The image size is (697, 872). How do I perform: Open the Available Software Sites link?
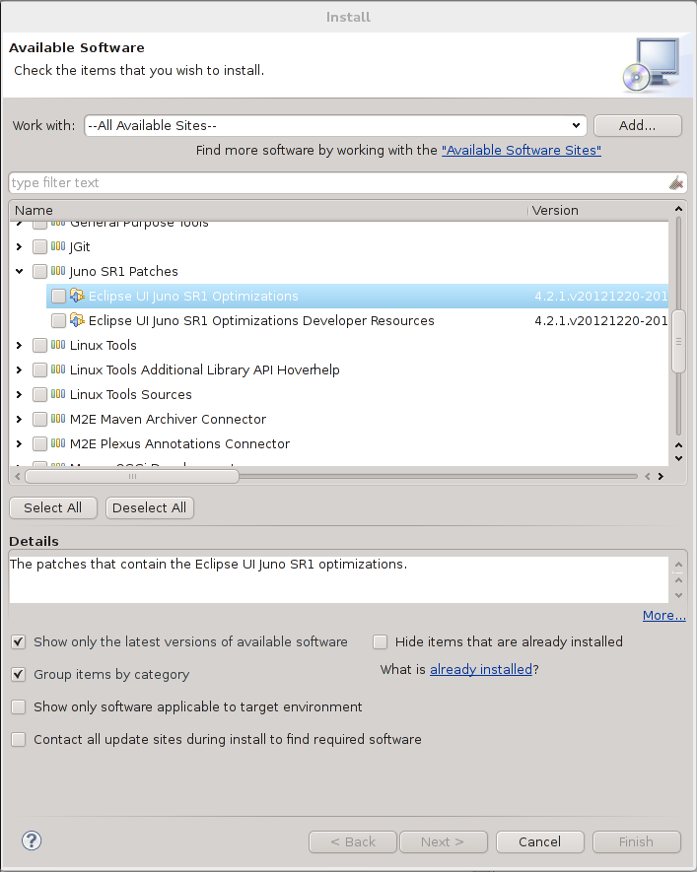[522, 150]
